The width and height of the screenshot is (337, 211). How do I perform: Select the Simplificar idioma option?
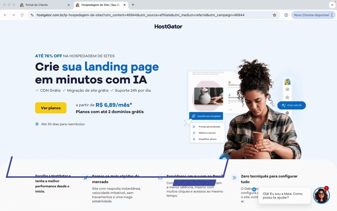coord(205,139)
